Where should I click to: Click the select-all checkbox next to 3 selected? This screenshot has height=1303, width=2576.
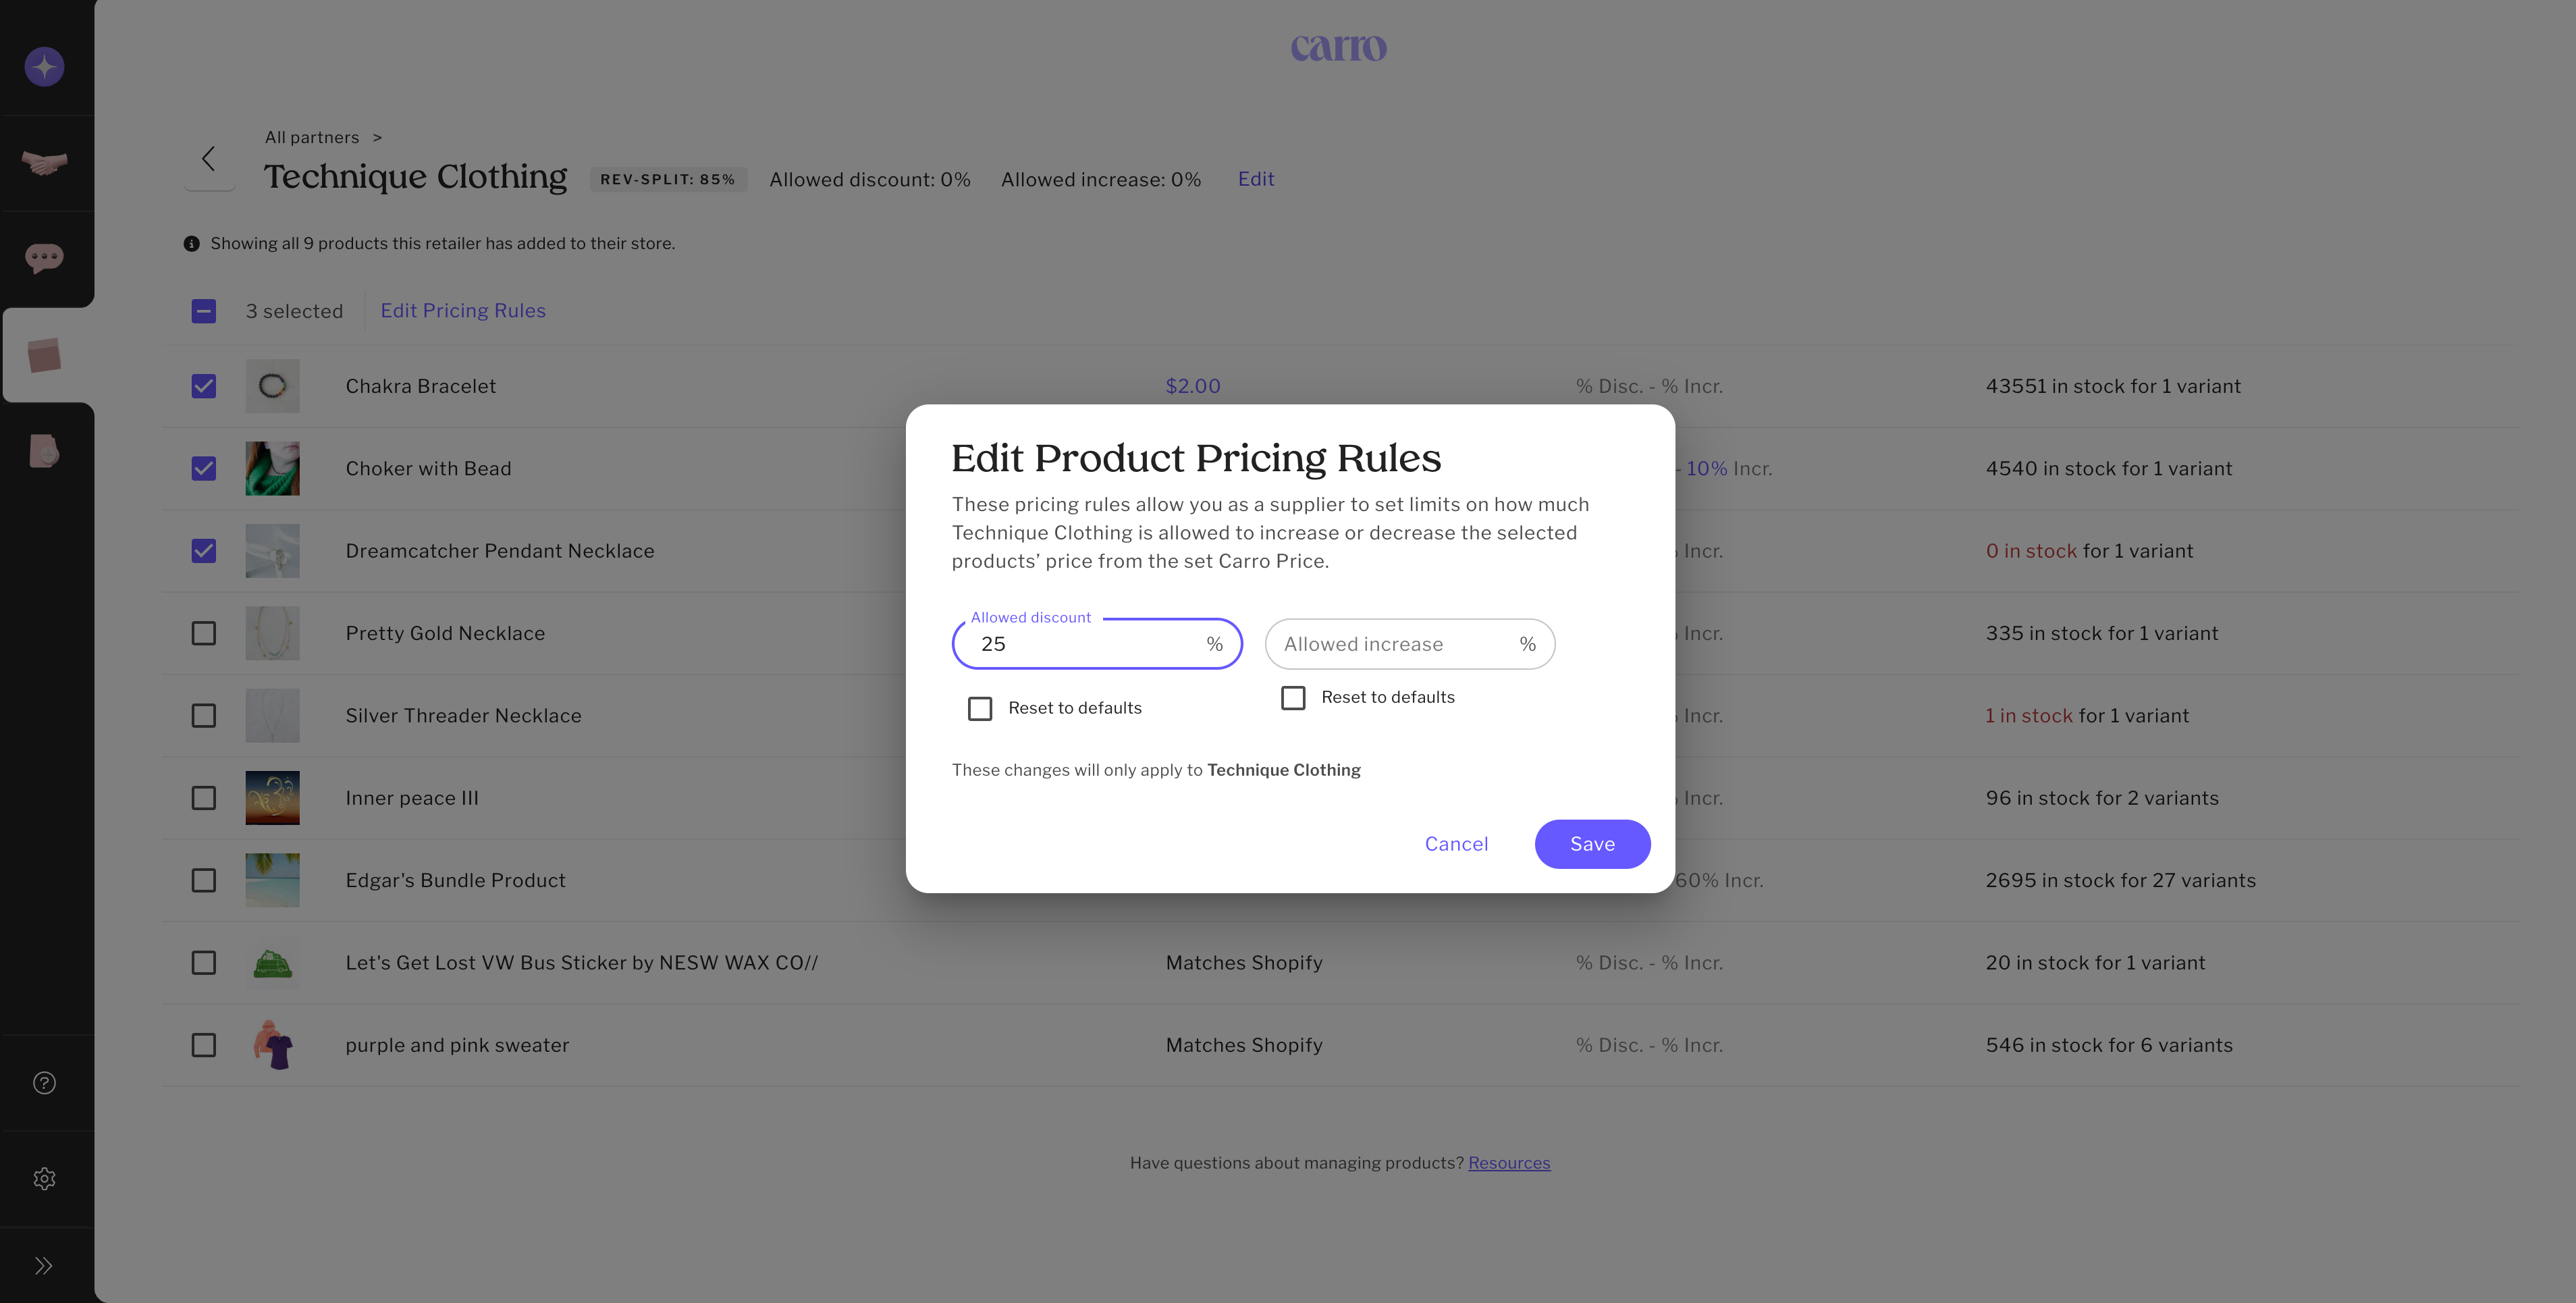coord(204,311)
